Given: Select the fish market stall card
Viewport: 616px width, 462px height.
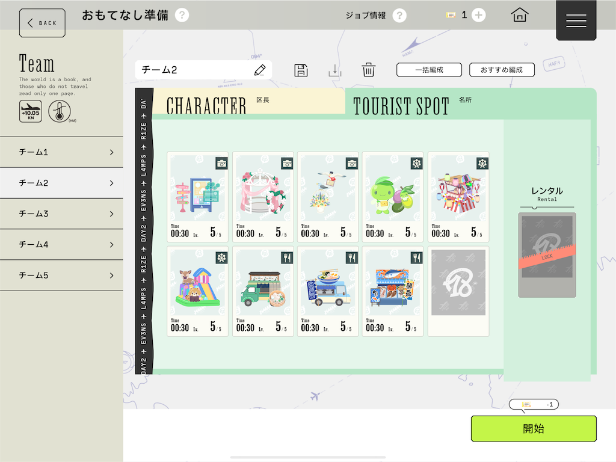Looking at the screenshot, I should (x=392, y=292).
